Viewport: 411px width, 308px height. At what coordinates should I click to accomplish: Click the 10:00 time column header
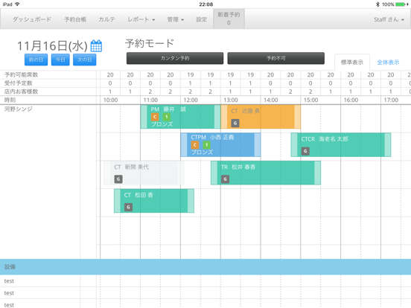pyautogui.click(x=110, y=100)
